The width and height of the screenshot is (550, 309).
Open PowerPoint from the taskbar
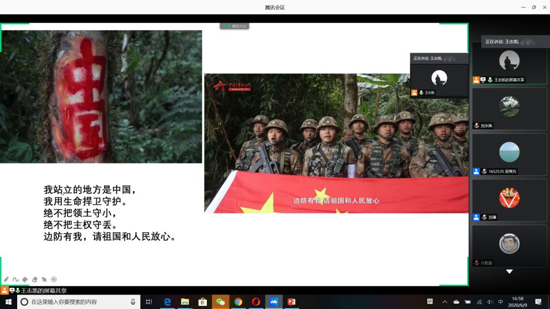292,302
